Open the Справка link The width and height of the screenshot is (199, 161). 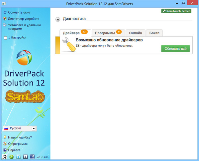[14, 150]
